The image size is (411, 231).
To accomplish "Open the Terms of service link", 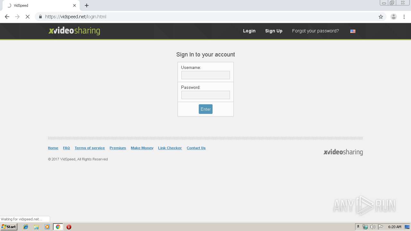I will click(x=90, y=148).
